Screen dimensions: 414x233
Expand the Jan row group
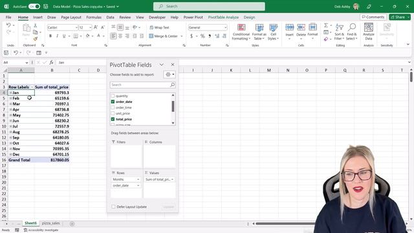click(x=10, y=93)
